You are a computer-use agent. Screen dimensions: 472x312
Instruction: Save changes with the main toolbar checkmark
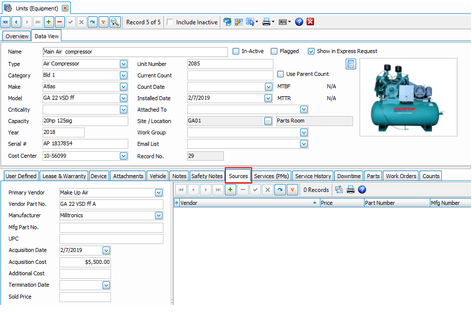coord(70,22)
